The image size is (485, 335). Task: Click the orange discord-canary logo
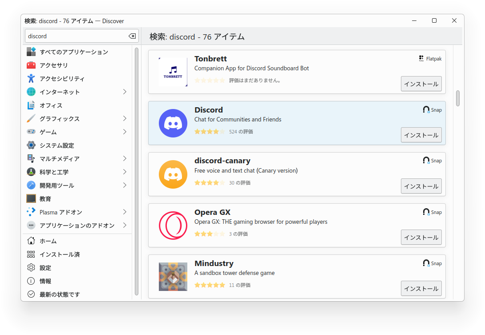(173, 174)
